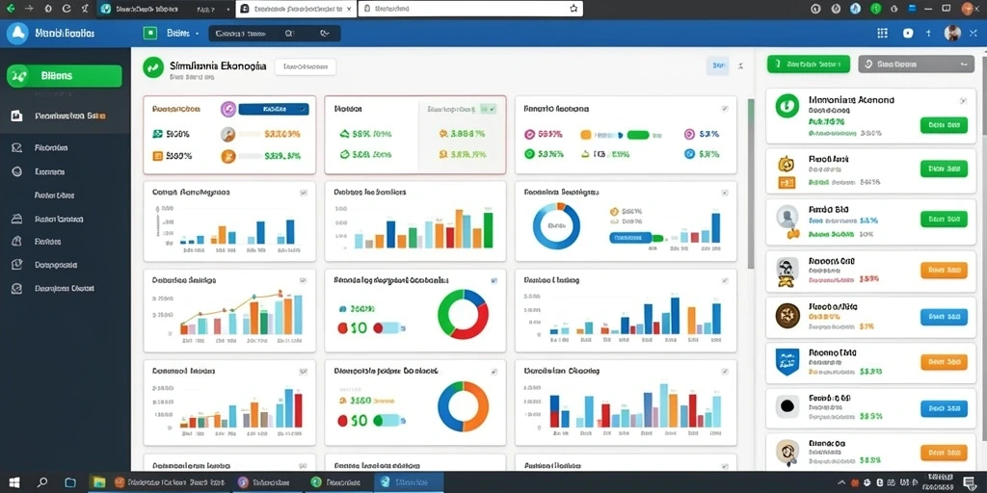Open the Windows Start menu
Screen dimensions: 987x493
[x=13, y=483]
